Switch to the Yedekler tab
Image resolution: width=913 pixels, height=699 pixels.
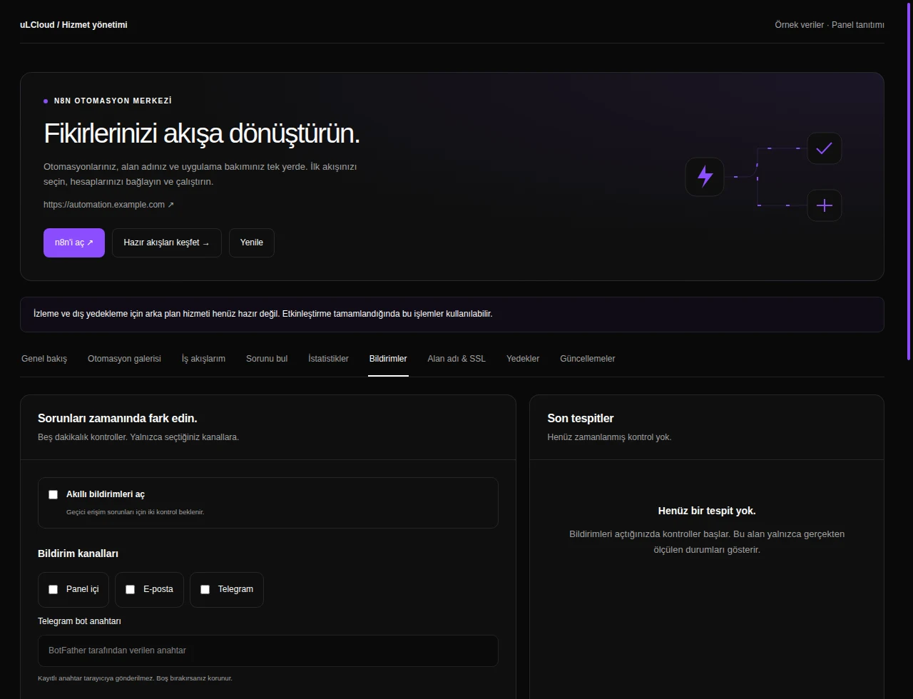click(x=523, y=359)
